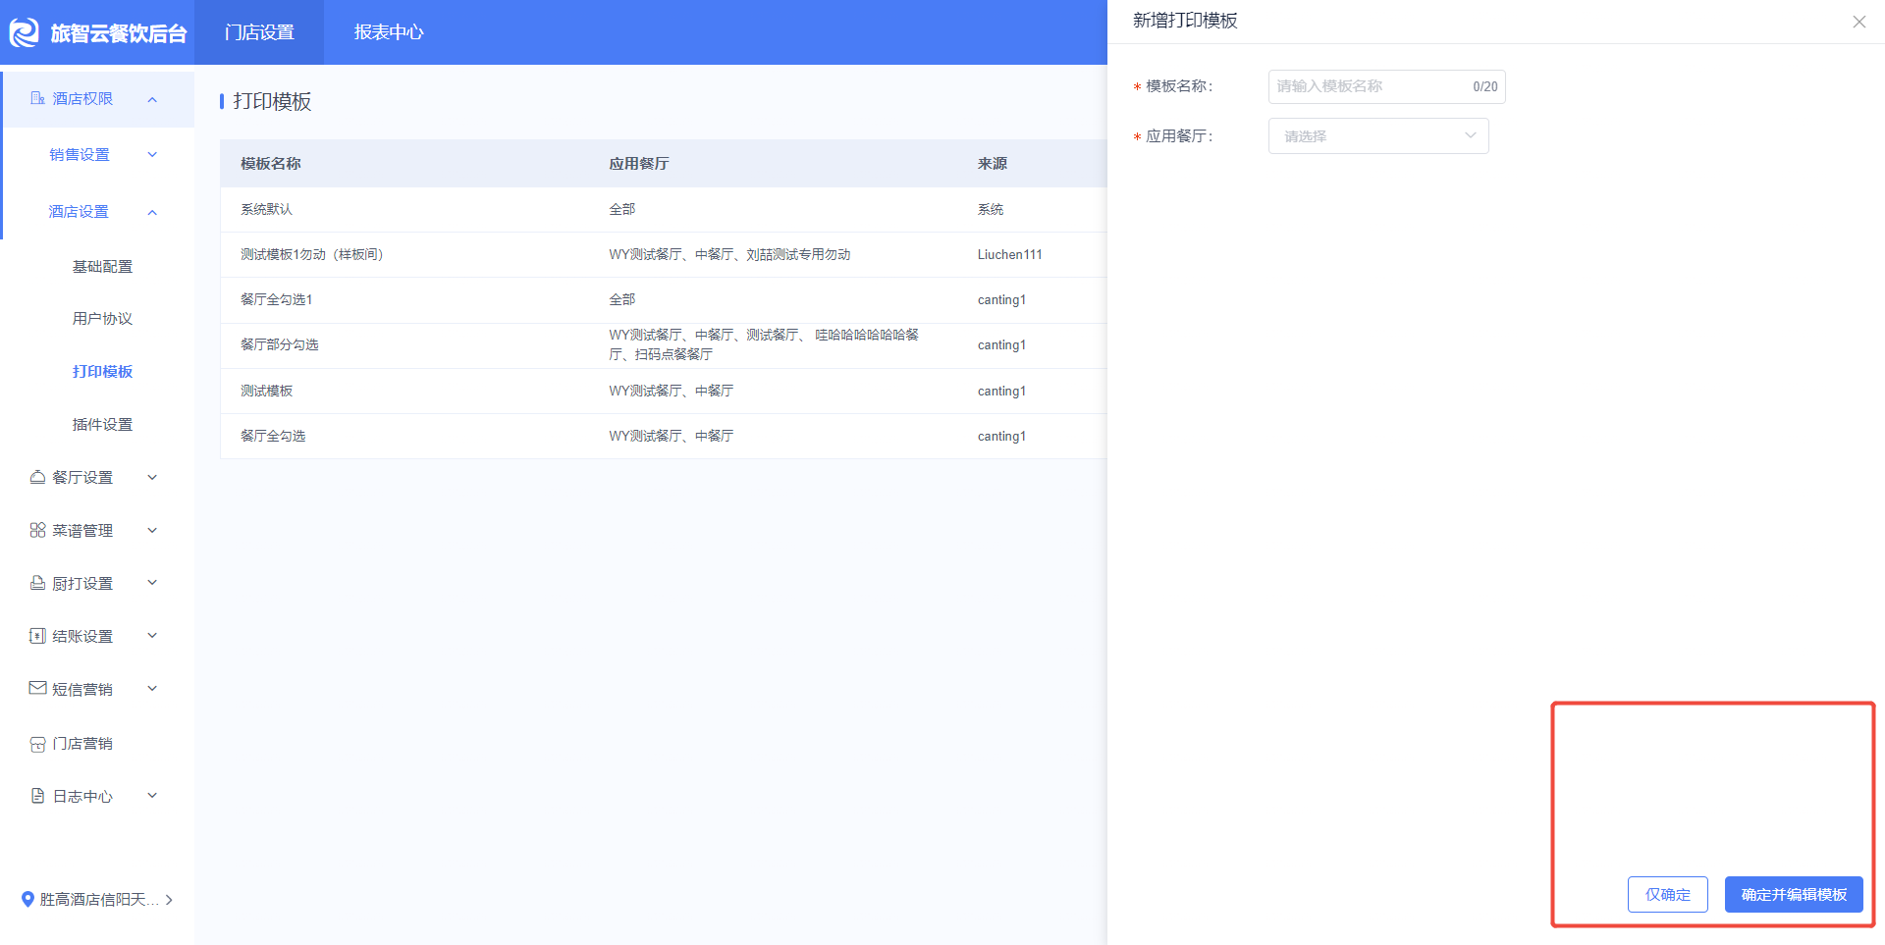Click the location pin icon for 胜高酒店
Screen dimensions: 1885x945
(27, 899)
